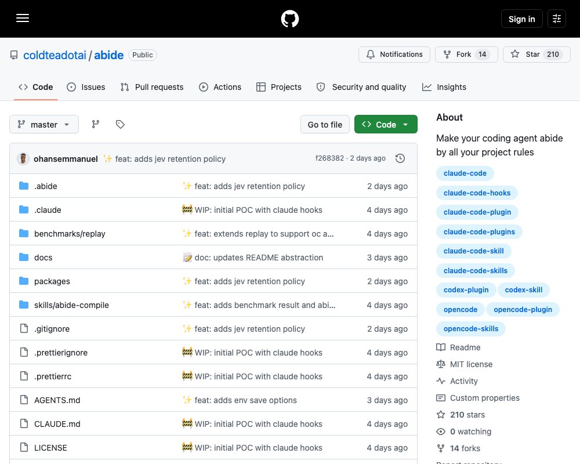Open the Insights tab
The height and width of the screenshot is (464, 580).
click(x=444, y=87)
